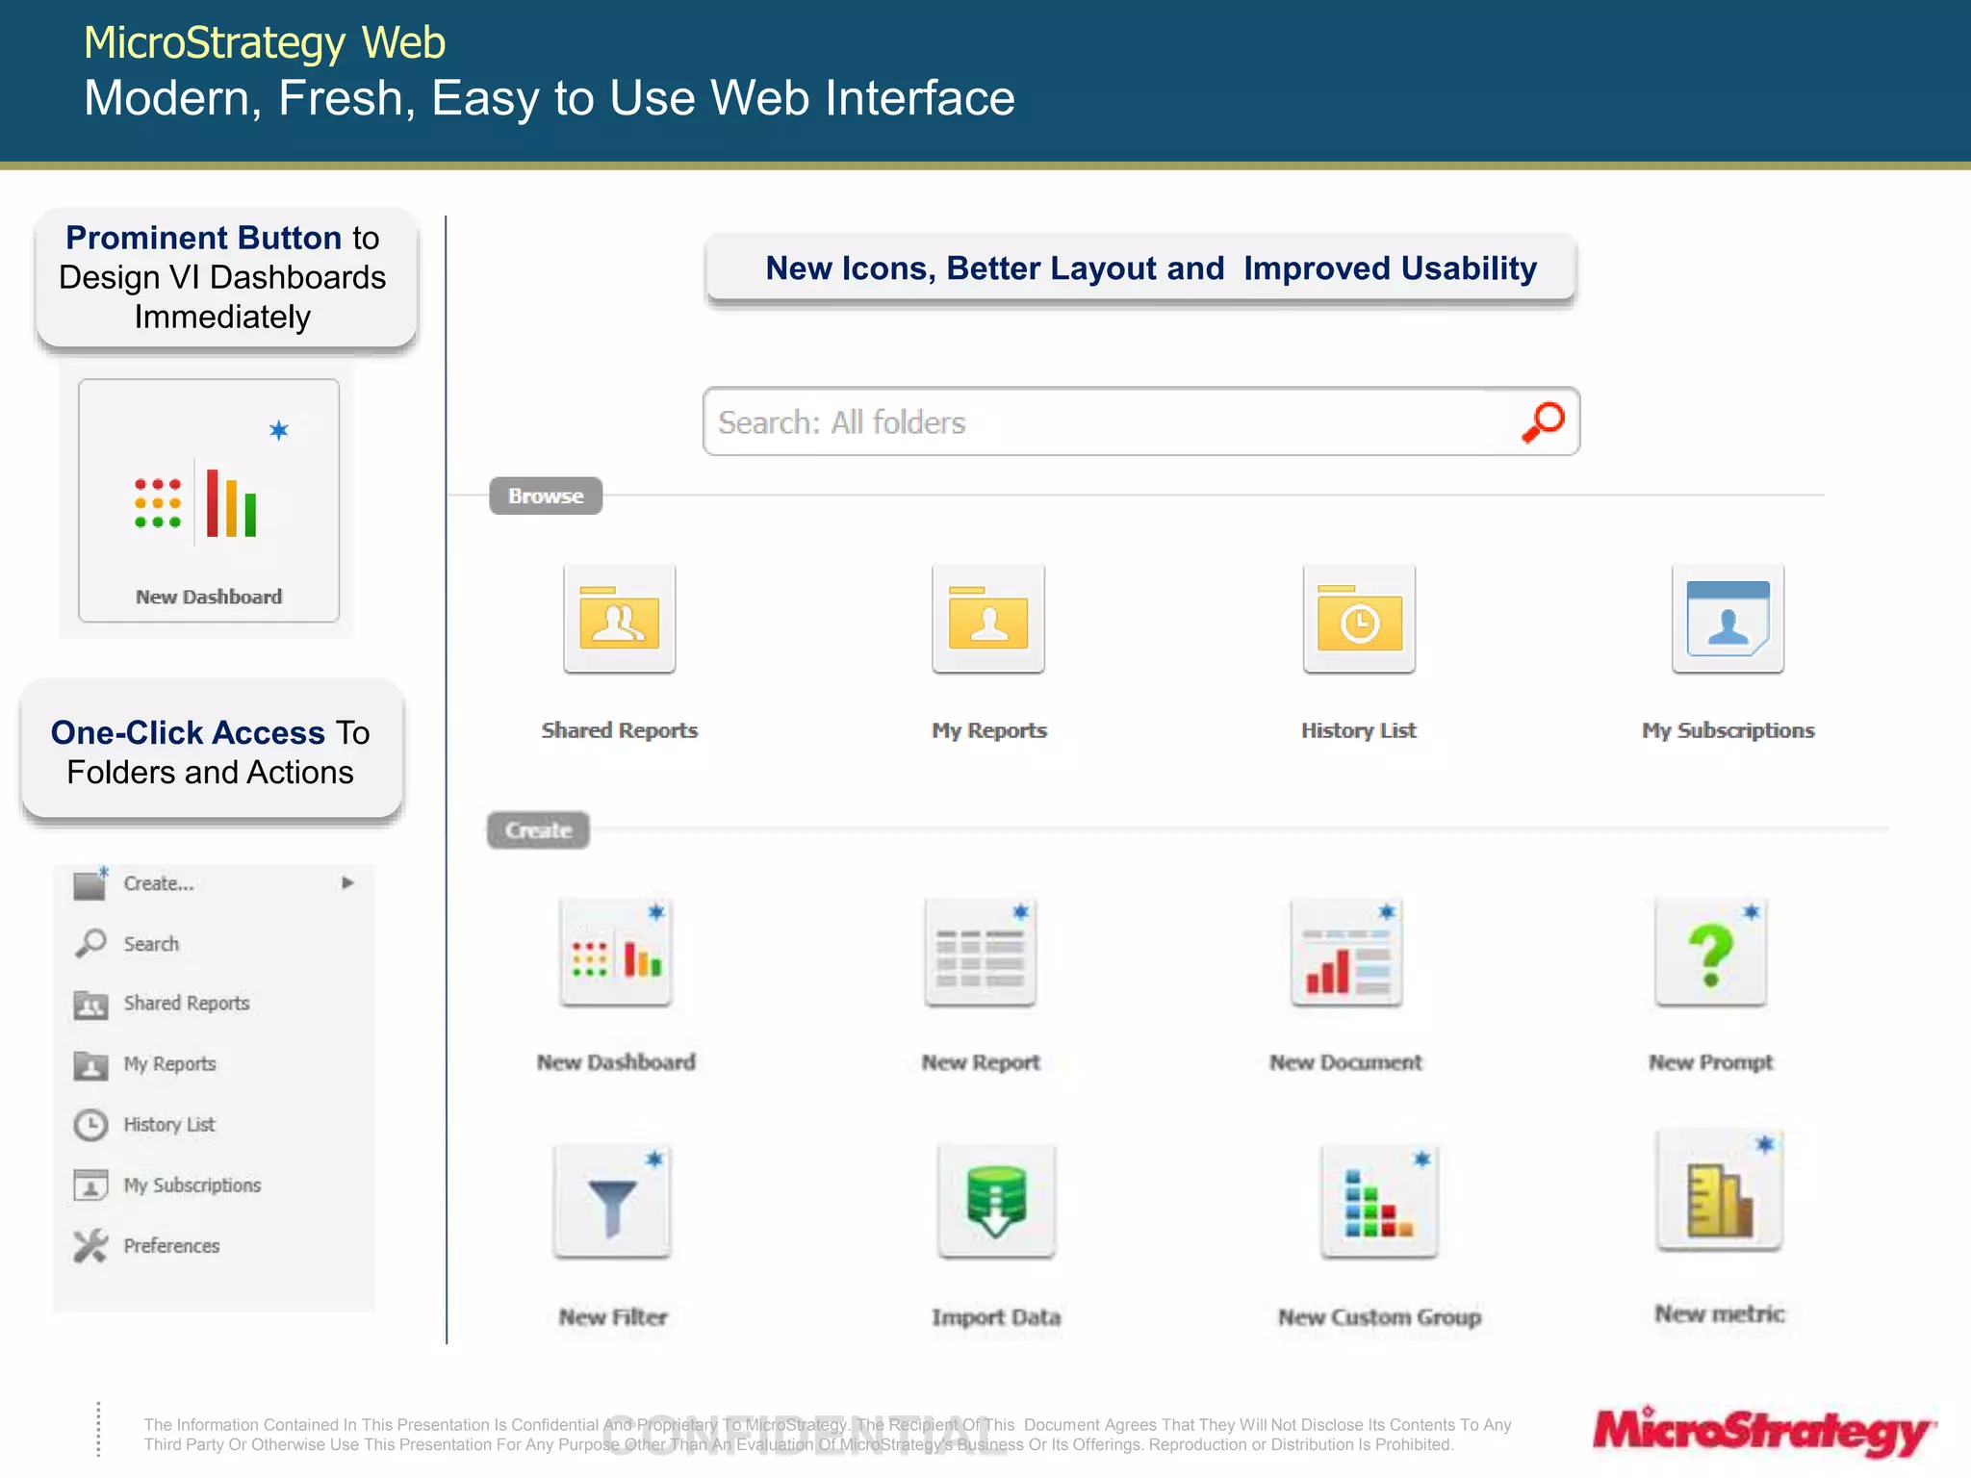The height and width of the screenshot is (1478, 1971).
Task: Click the Preferences wrench icon
Action: coord(91,1246)
